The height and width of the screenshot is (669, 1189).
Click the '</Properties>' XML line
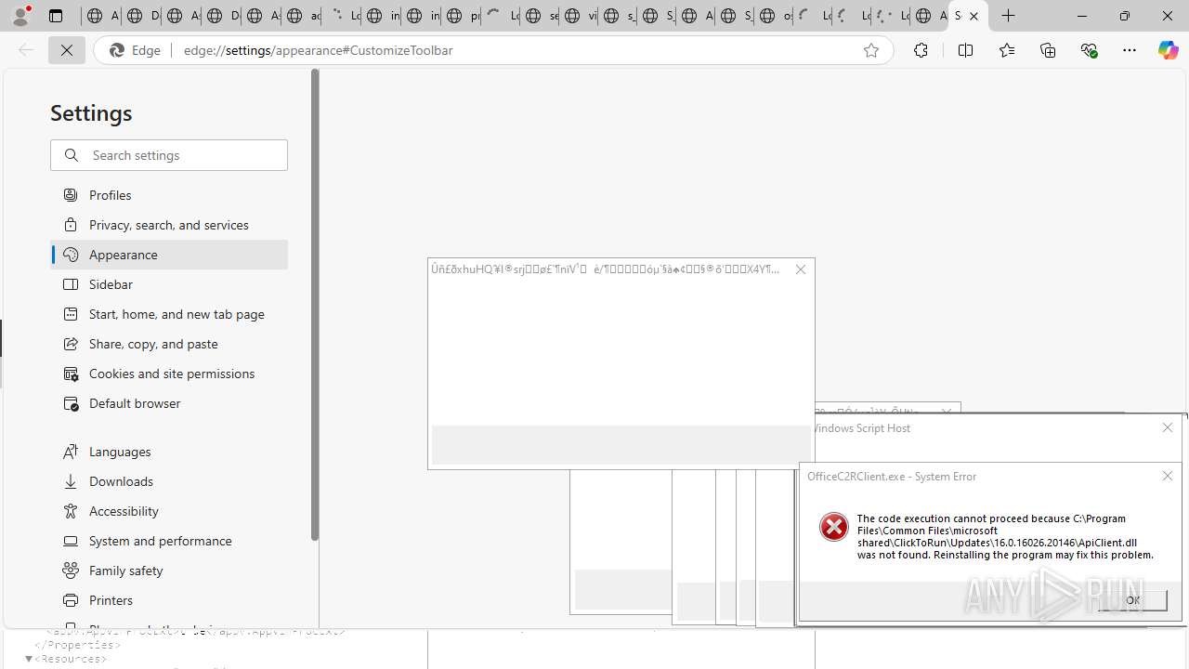(x=77, y=645)
